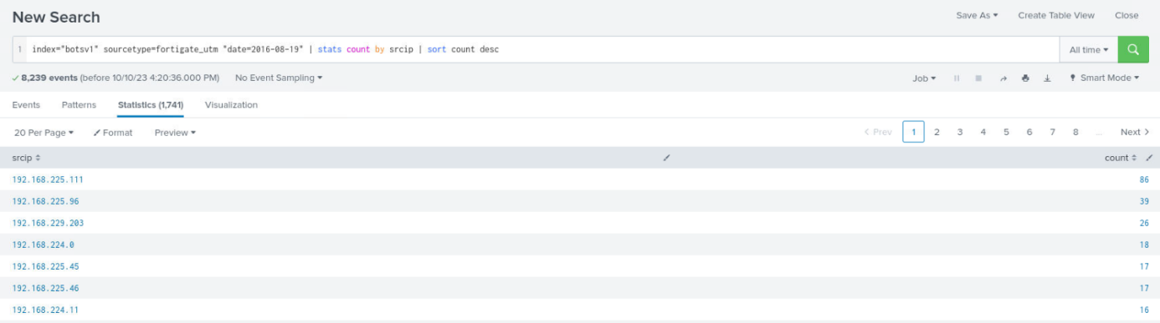The width and height of the screenshot is (1160, 323).
Task: Go to results page 2
Action: point(937,132)
